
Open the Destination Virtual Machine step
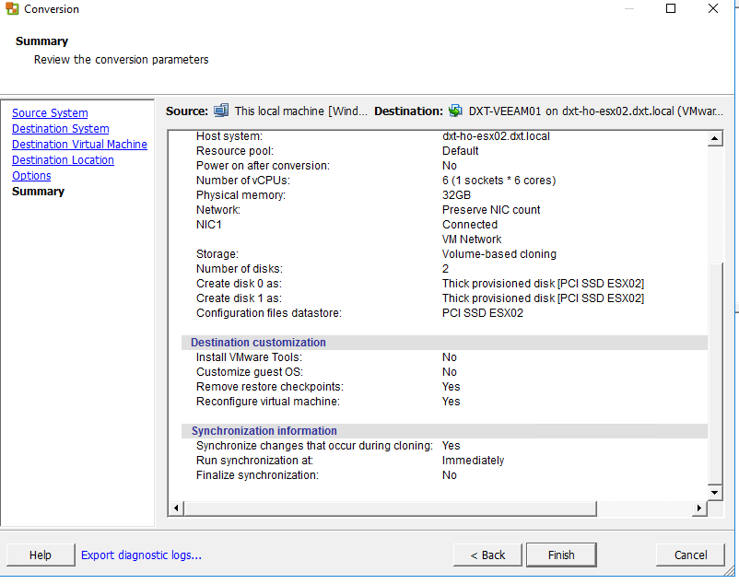click(x=79, y=144)
